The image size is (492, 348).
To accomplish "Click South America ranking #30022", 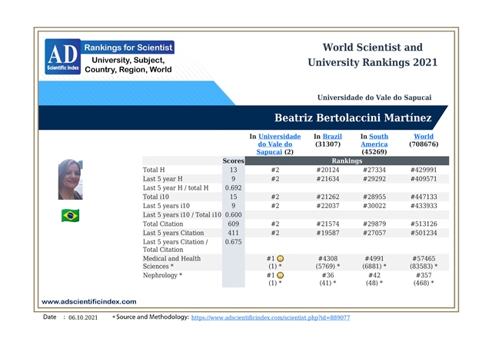I will point(374,206).
